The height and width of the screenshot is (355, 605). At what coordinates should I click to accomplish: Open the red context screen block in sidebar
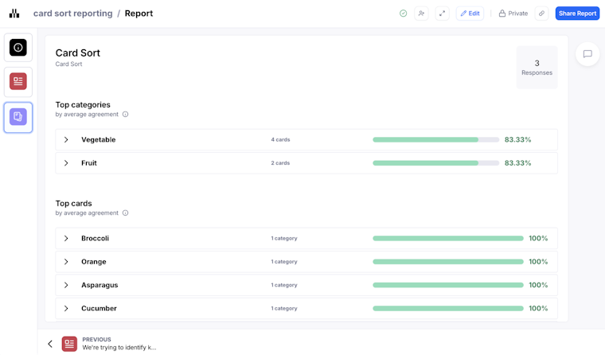click(18, 81)
